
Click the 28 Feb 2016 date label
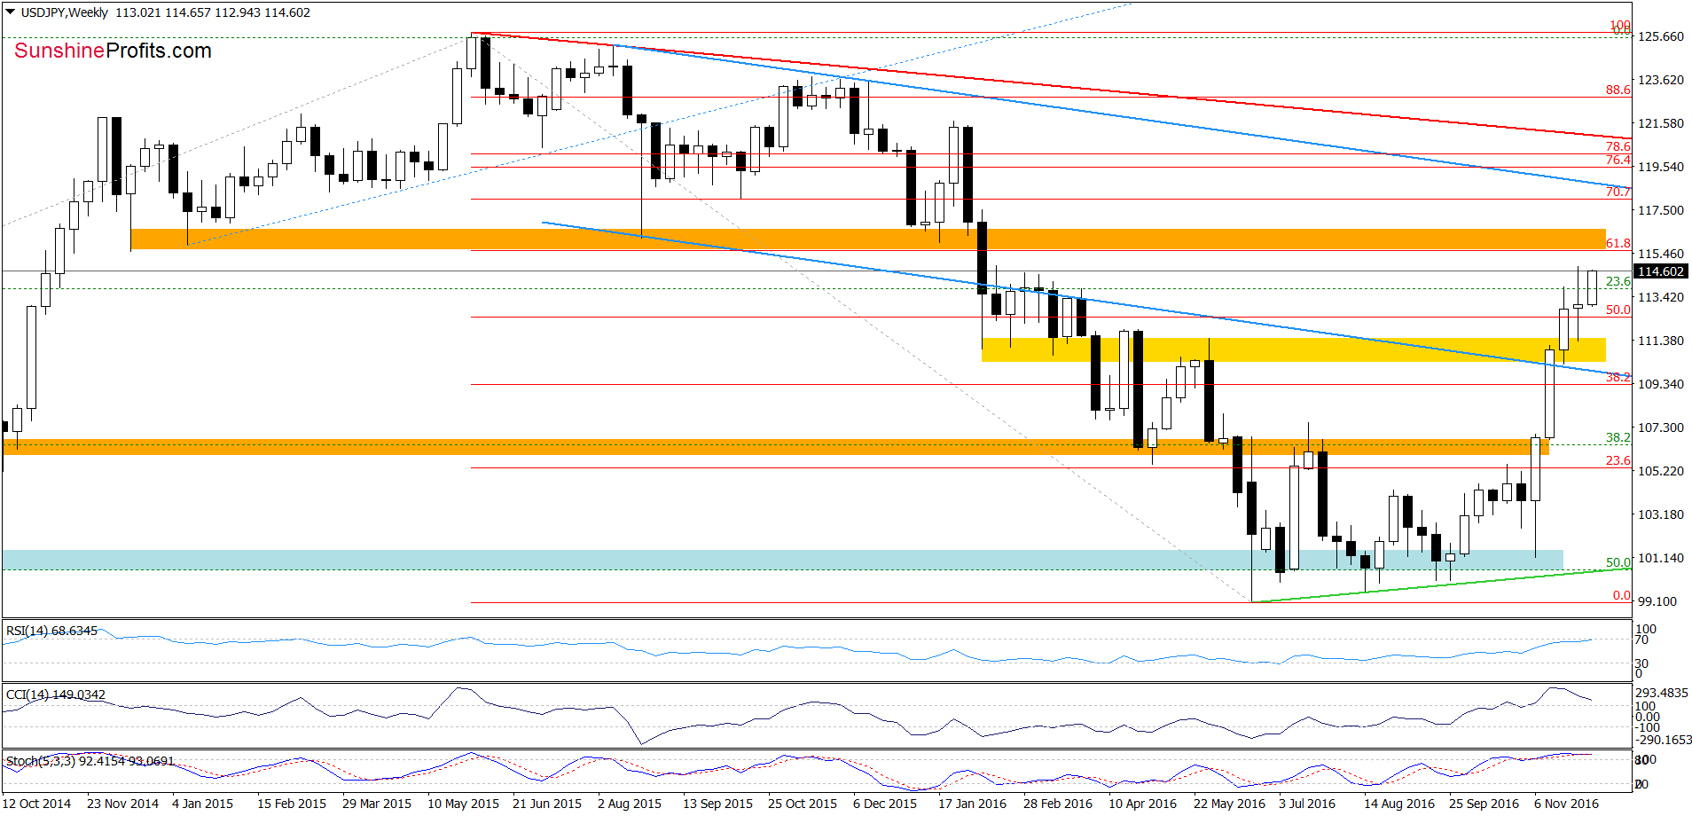tap(1058, 804)
